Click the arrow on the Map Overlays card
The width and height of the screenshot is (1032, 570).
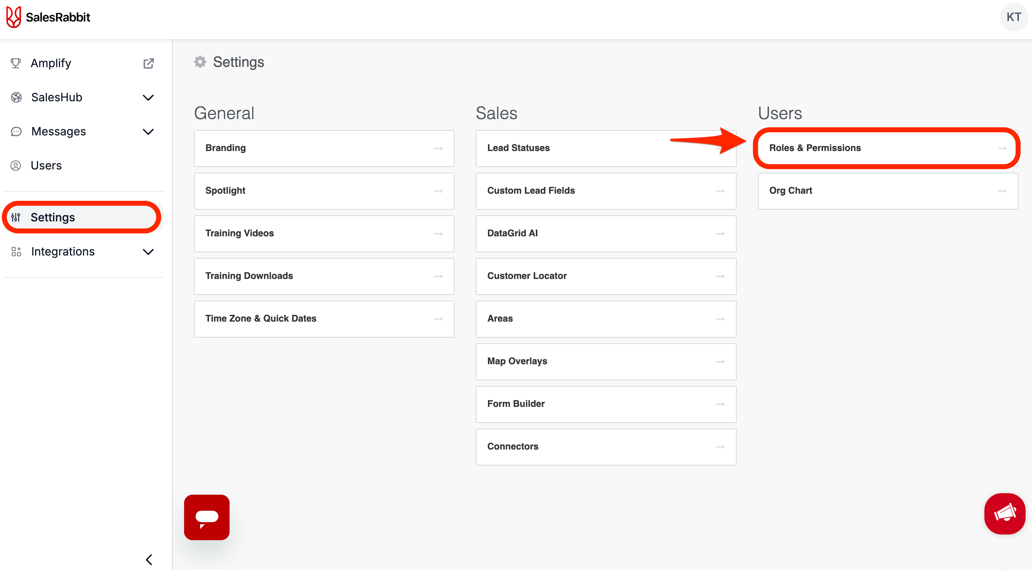coord(720,362)
